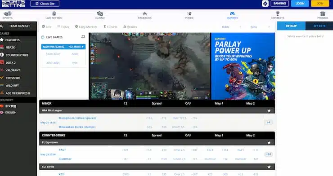This screenshot has width=333, height=176.
Task: Toggle favorite star for NBA Blitz League
Action: (x=269, y=110)
